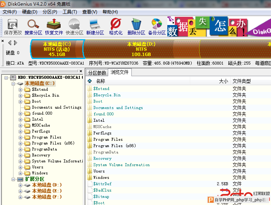Click the Program Files folder icon in list
This screenshot has height=205, width=271.
click(x=90, y=139)
